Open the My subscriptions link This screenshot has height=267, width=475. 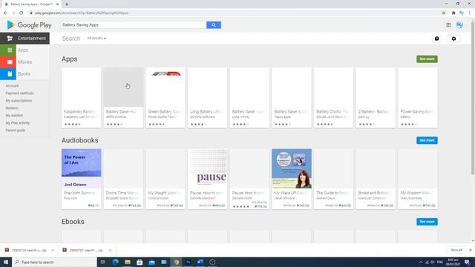(x=19, y=101)
